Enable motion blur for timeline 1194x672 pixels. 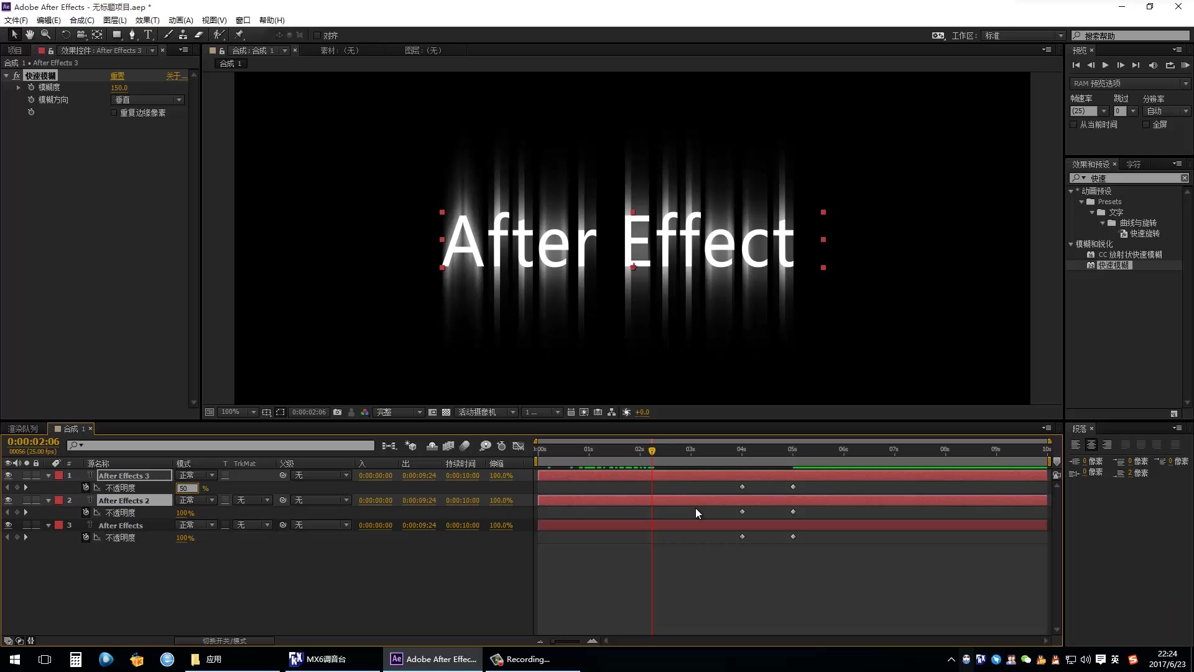click(465, 446)
